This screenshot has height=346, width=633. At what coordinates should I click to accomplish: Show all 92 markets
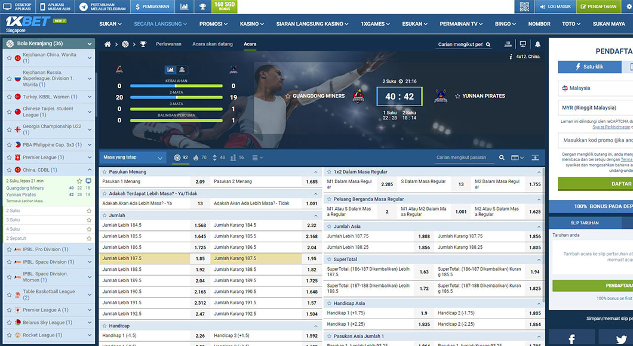(x=181, y=157)
